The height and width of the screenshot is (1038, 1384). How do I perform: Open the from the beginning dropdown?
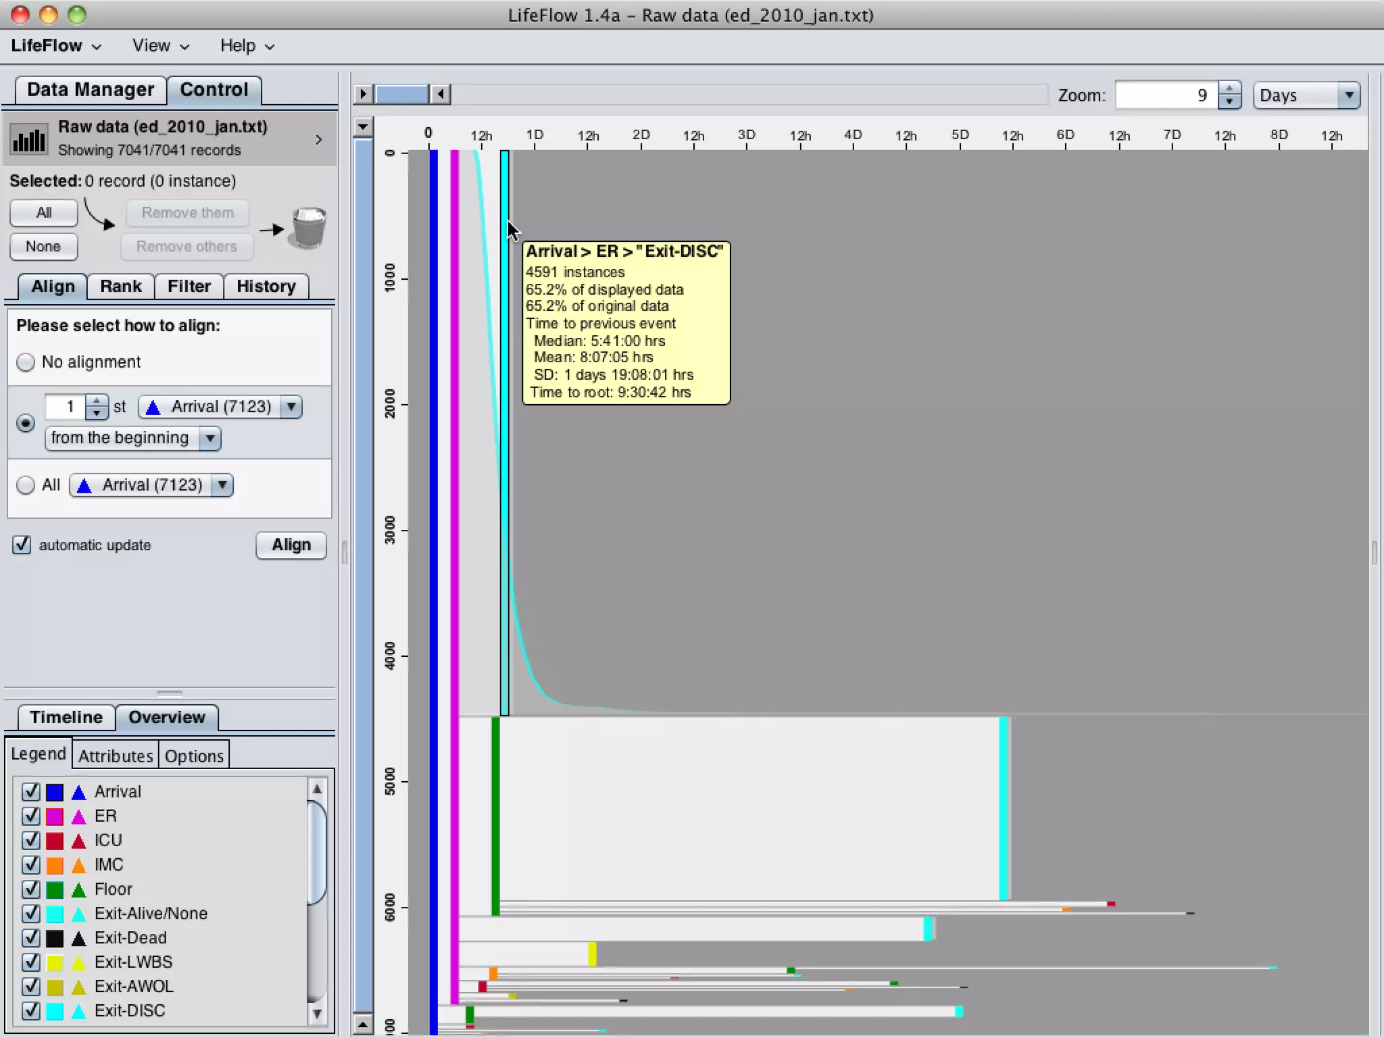click(x=132, y=438)
